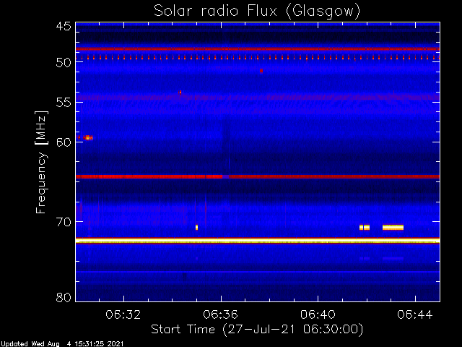The height and width of the screenshot is (347, 462).
Task: Click the '70' frequency axis label
Action: coord(64,222)
